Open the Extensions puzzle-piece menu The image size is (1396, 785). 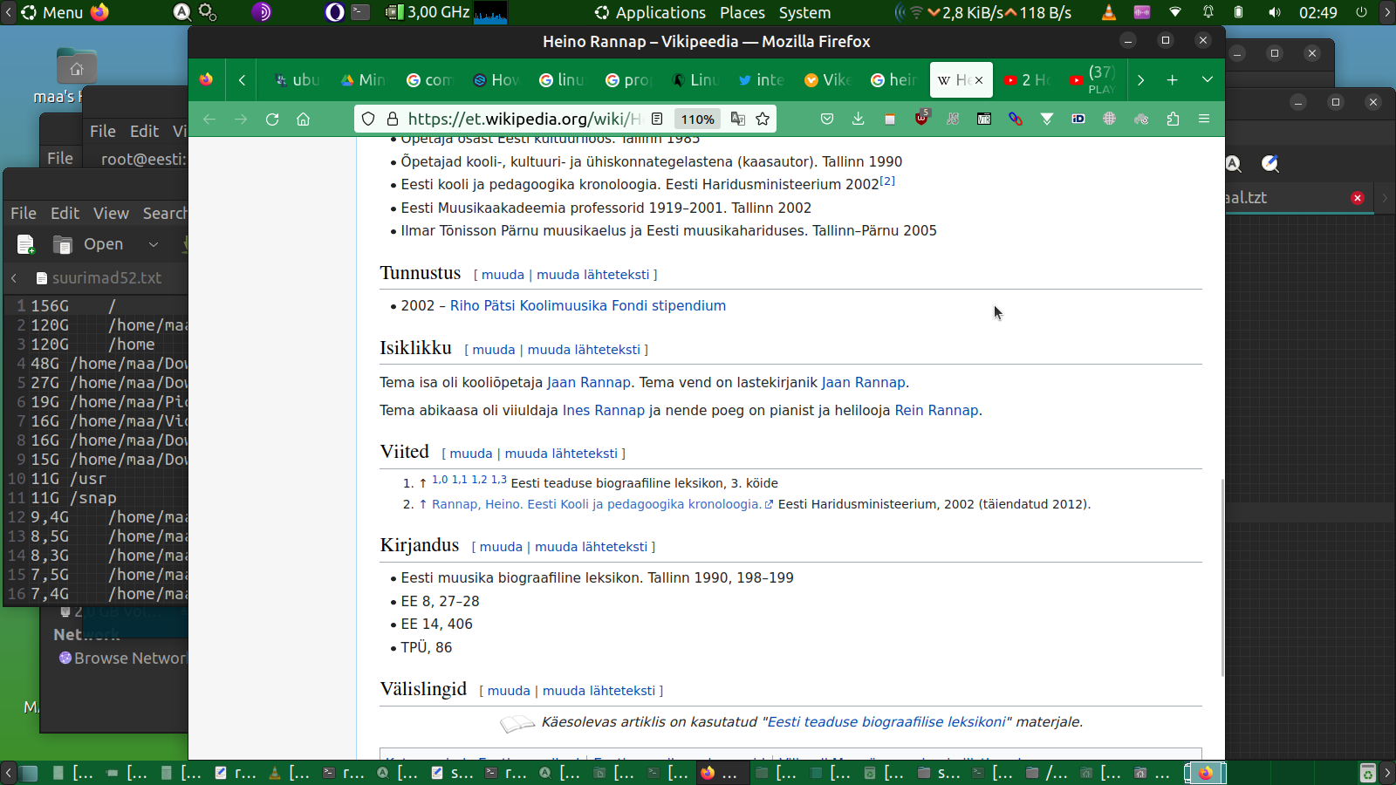(1173, 119)
